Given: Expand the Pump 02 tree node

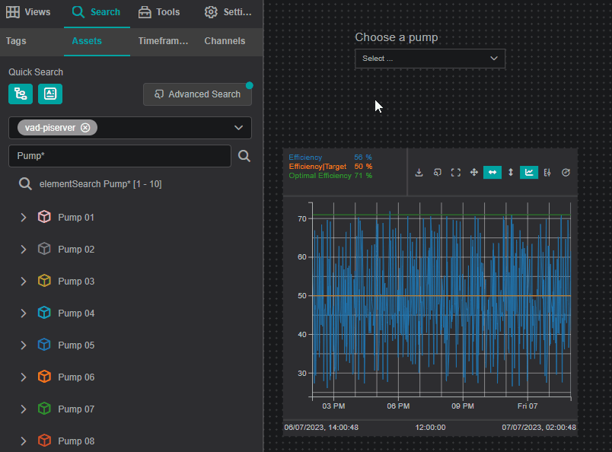Looking at the screenshot, I should tap(24, 250).
